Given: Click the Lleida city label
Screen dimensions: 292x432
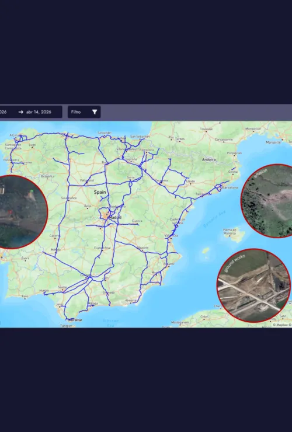Looking at the screenshot, I should click(190, 181).
